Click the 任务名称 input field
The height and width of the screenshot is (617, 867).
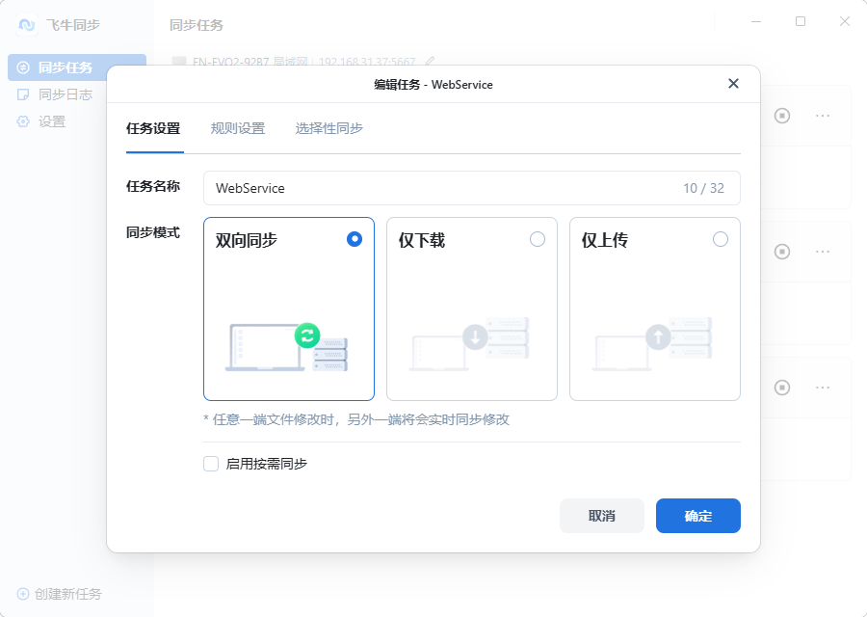pyautogui.click(x=472, y=188)
